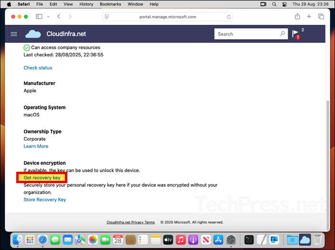Open TextEdit from the Dock
This screenshot has height=250, width=335.
262,240
